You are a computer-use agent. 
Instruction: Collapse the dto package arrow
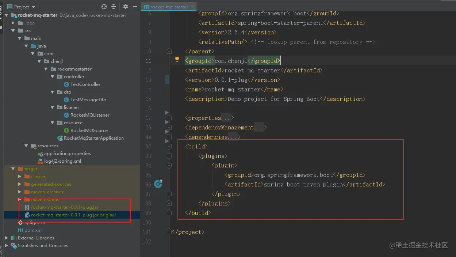coord(53,92)
